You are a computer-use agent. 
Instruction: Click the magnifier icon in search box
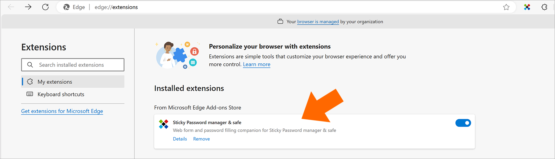tap(30, 65)
